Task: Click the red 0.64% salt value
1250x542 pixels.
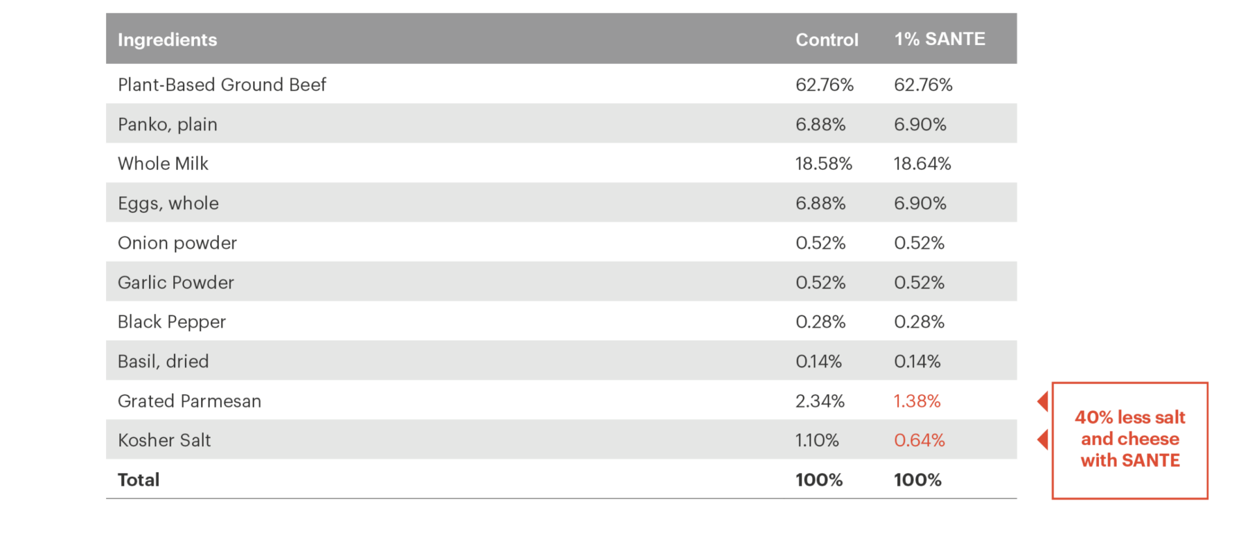Action: pos(919,440)
